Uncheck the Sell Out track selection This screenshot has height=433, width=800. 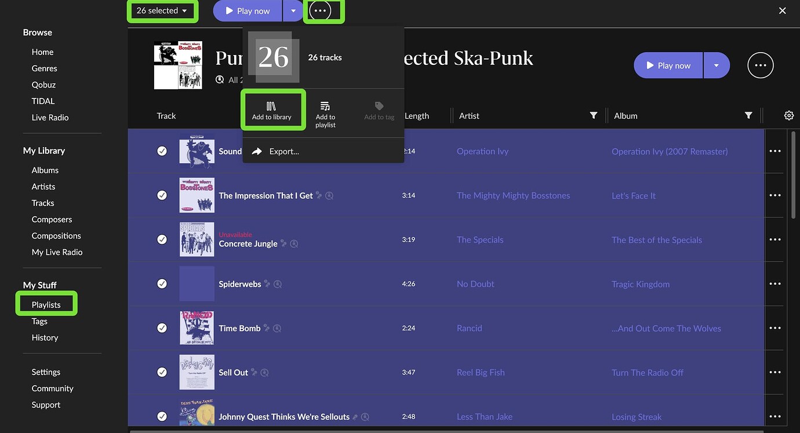pos(162,372)
